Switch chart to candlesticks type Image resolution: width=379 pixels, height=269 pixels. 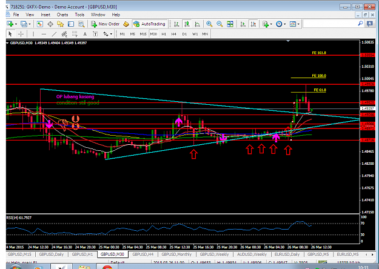187,24
